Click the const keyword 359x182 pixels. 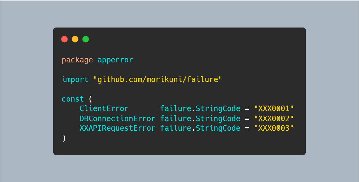click(x=73, y=99)
